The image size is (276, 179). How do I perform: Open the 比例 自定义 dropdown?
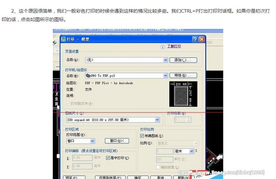coord(196,143)
